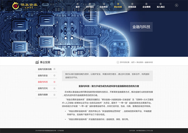This screenshot has width=188, height=133.
Task: Click the 金融与科技 banner title box
Action: 141,27
